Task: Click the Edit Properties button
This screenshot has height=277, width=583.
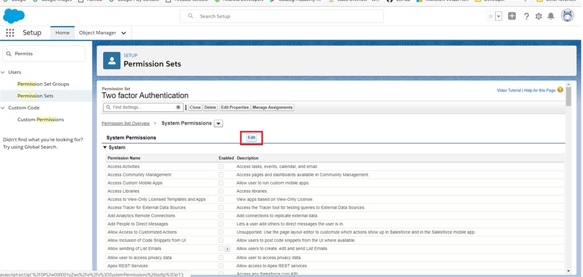Action: coord(235,108)
